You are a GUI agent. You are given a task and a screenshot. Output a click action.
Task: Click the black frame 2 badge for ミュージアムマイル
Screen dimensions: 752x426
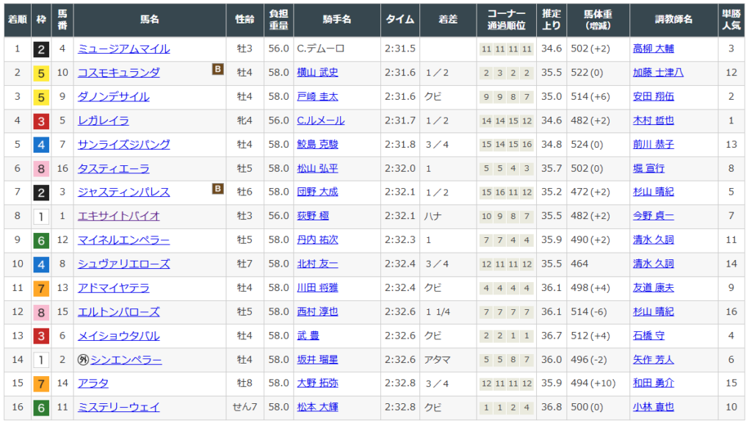[x=41, y=49]
